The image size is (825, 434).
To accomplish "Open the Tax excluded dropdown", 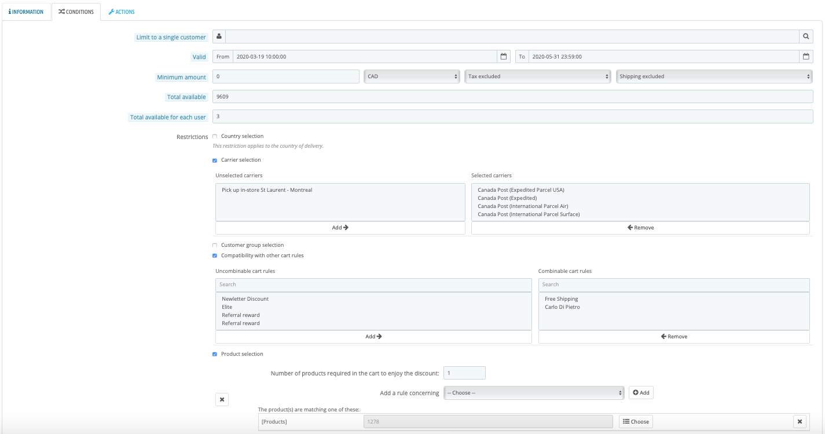I will 538,76.
